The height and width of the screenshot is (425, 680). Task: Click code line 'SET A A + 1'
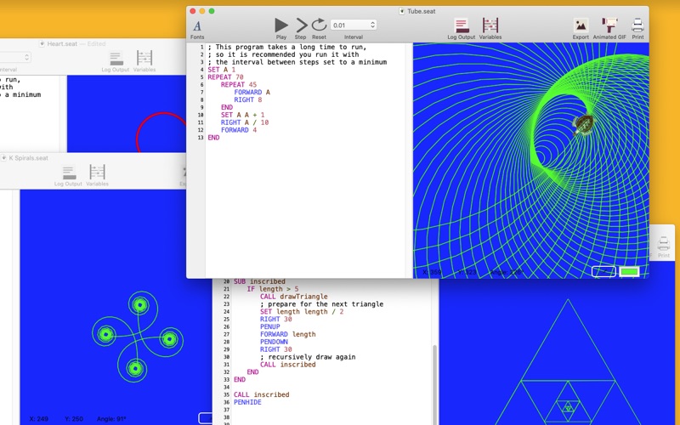pyautogui.click(x=242, y=115)
